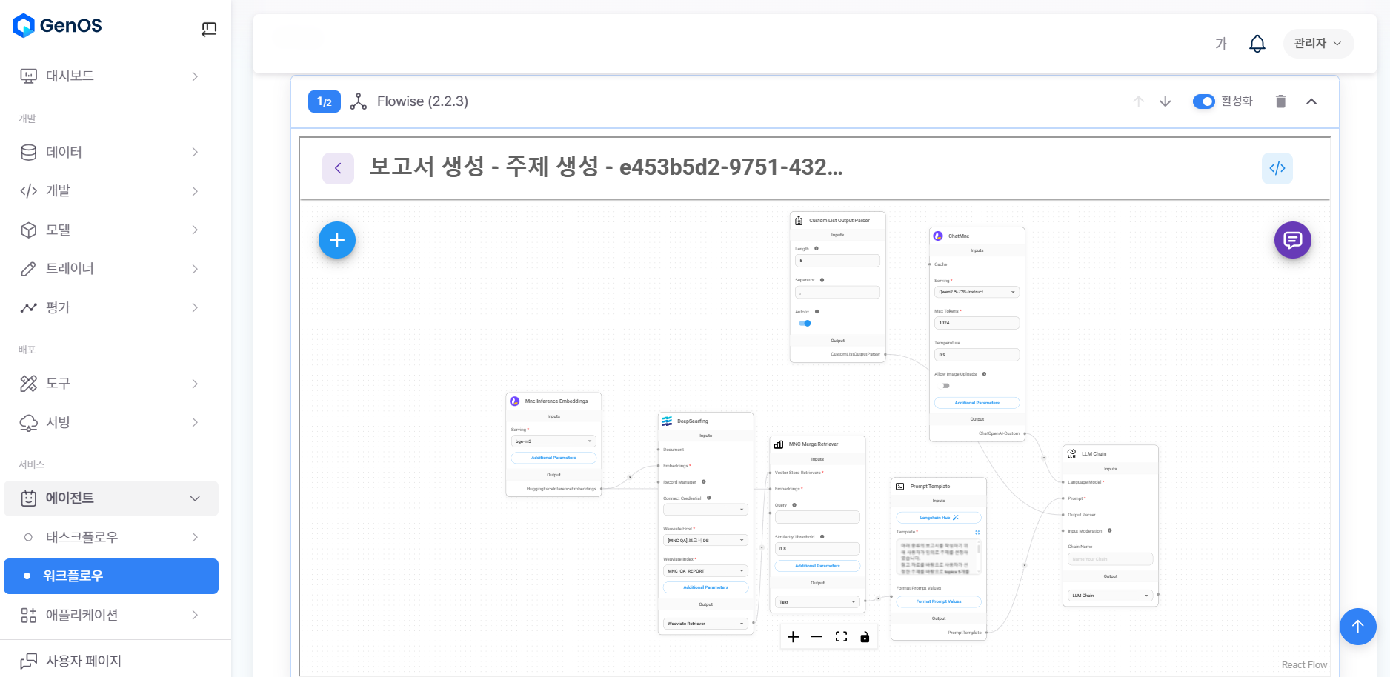Click the fit view canvas icon
Image resolution: width=1390 pixels, height=677 pixels.
tap(841, 637)
